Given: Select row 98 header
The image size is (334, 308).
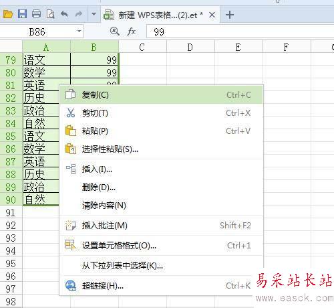Looking at the screenshot, I should [x=11, y=301].
